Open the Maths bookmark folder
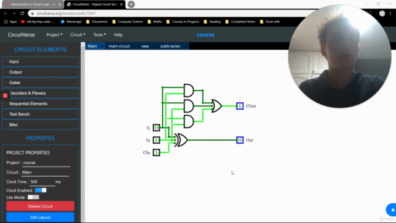The width and height of the screenshot is (396, 223). click(x=155, y=22)
